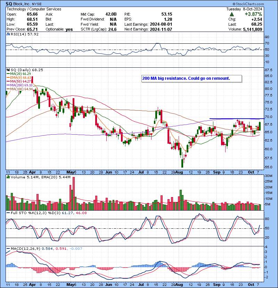The width and height of the screenshot is (278, 288).
Task: Click the volume bars icon beside Volume label
Action: point(8,177)
